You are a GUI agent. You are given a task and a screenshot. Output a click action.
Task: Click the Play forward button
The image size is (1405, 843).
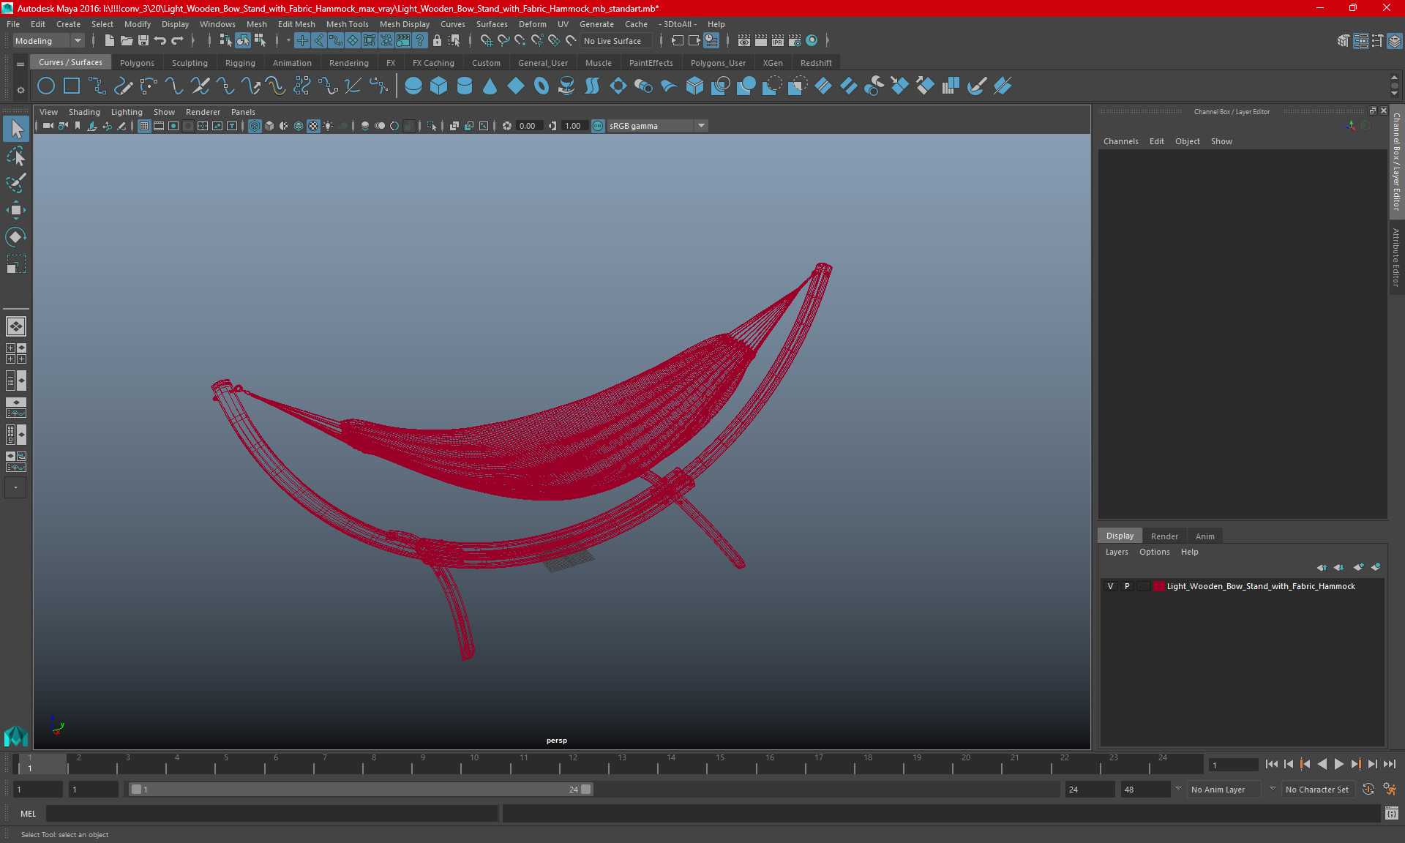pyautogui.click(x=1338, y=764)
